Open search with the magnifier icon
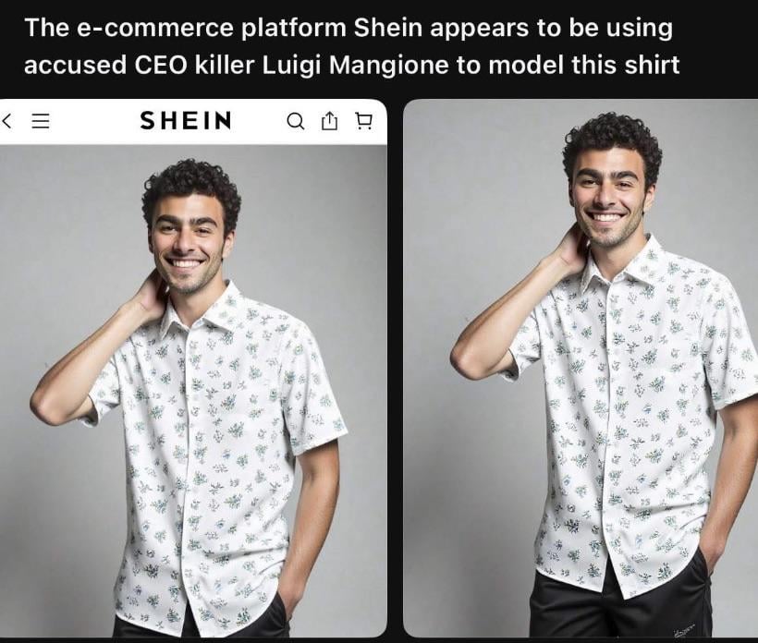 (296, 121)
